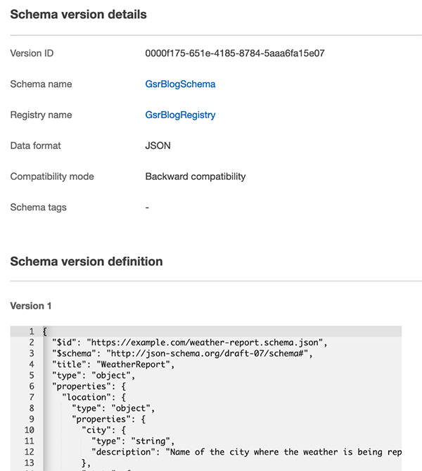Select the Version ID value text
The width and height of the screenshot is (422, 471).
pyautogui.click(x=235, y=53)
